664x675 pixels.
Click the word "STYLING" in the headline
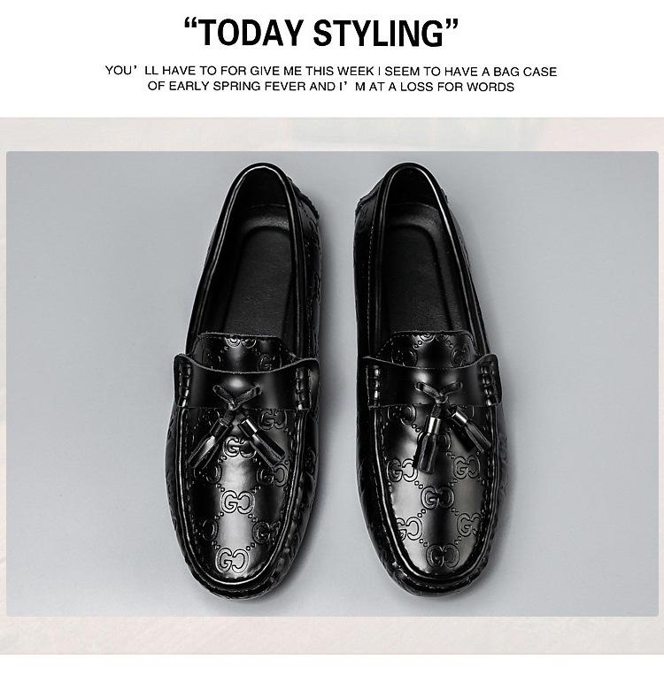tap(379, 34)
